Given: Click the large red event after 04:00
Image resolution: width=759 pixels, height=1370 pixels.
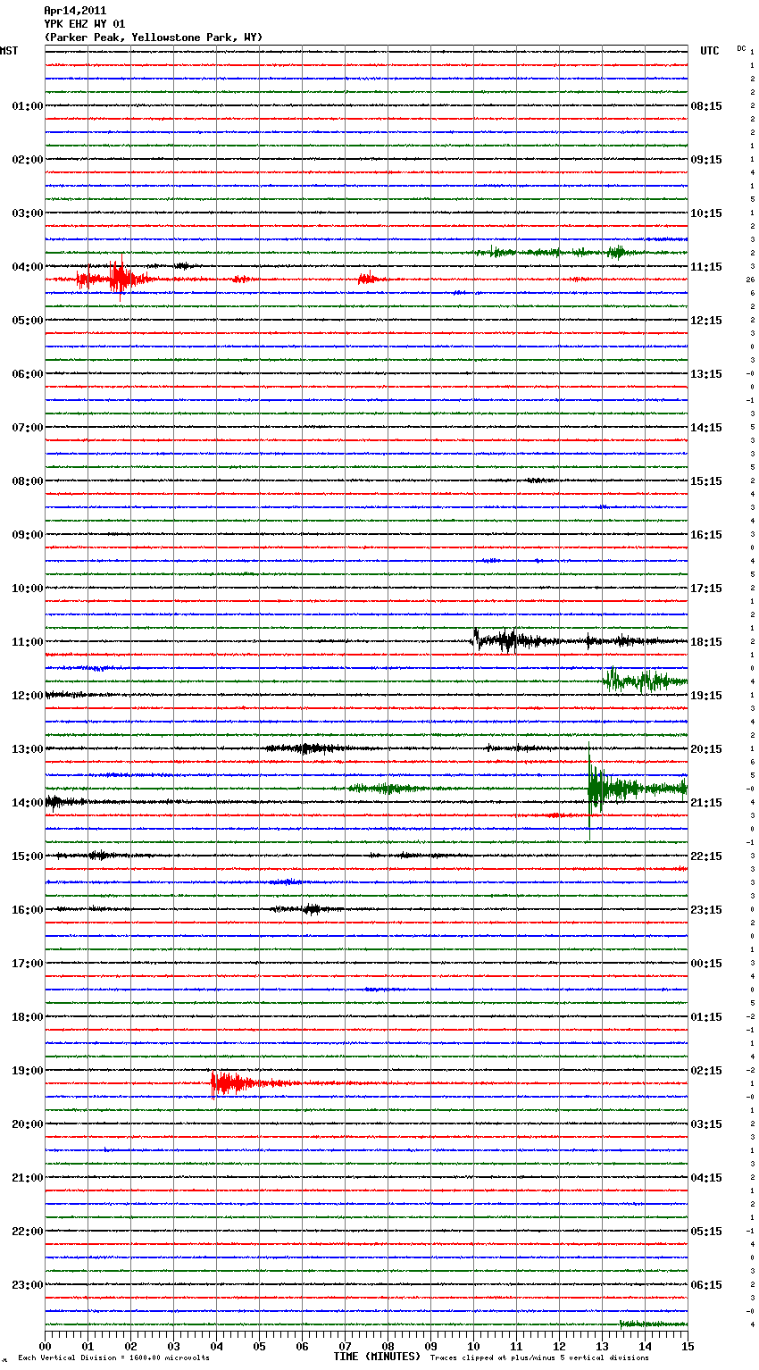Looking at the screenshot, I should [116, 280].
